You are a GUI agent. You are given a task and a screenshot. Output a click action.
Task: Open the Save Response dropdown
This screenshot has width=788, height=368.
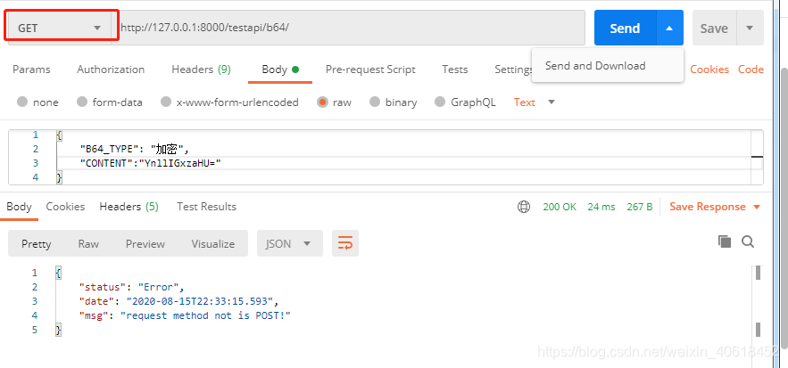pyautogui.click(x=715, y=207)
